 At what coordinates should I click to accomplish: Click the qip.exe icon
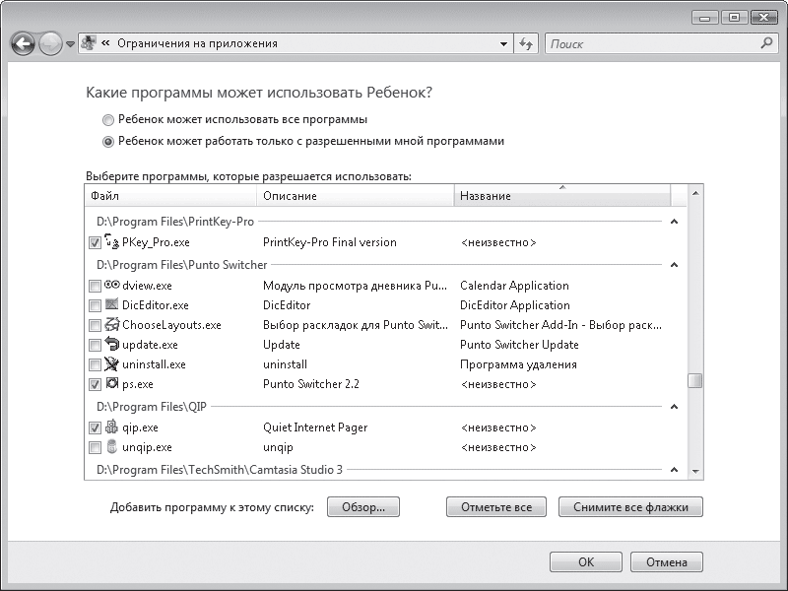(x=111, y=427)
